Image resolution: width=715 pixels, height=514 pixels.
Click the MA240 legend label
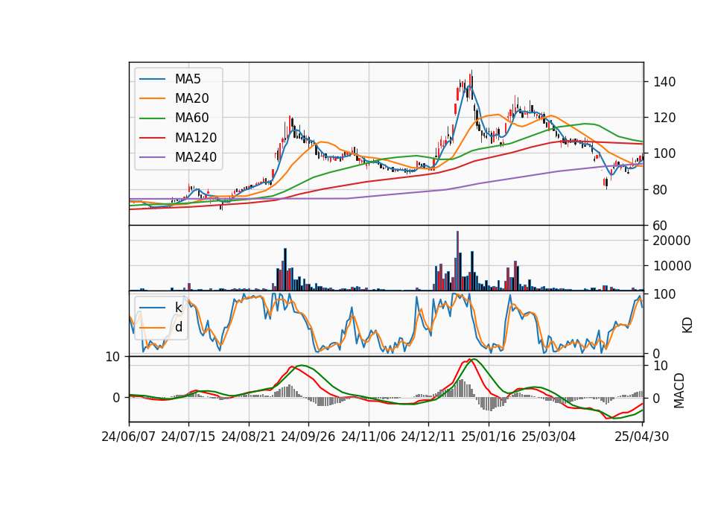pyautogui.click(x=196, y=157)
